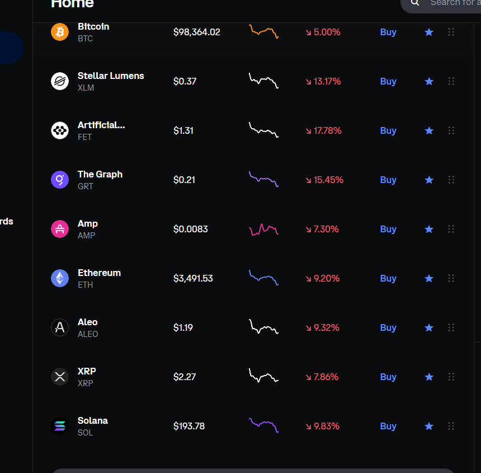The width and height of the screenshot is (481, 473).
Task: Buy Bitcoin
Action: (388, 32)
